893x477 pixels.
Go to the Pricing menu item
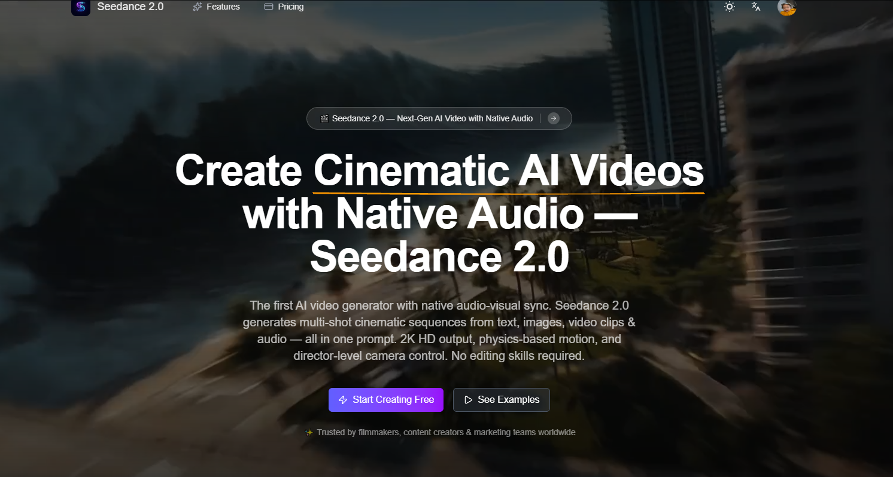tap(290, 7)
